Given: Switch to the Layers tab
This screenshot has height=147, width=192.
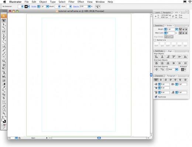Looking at the screenshot, I should (x=158, y=13).
